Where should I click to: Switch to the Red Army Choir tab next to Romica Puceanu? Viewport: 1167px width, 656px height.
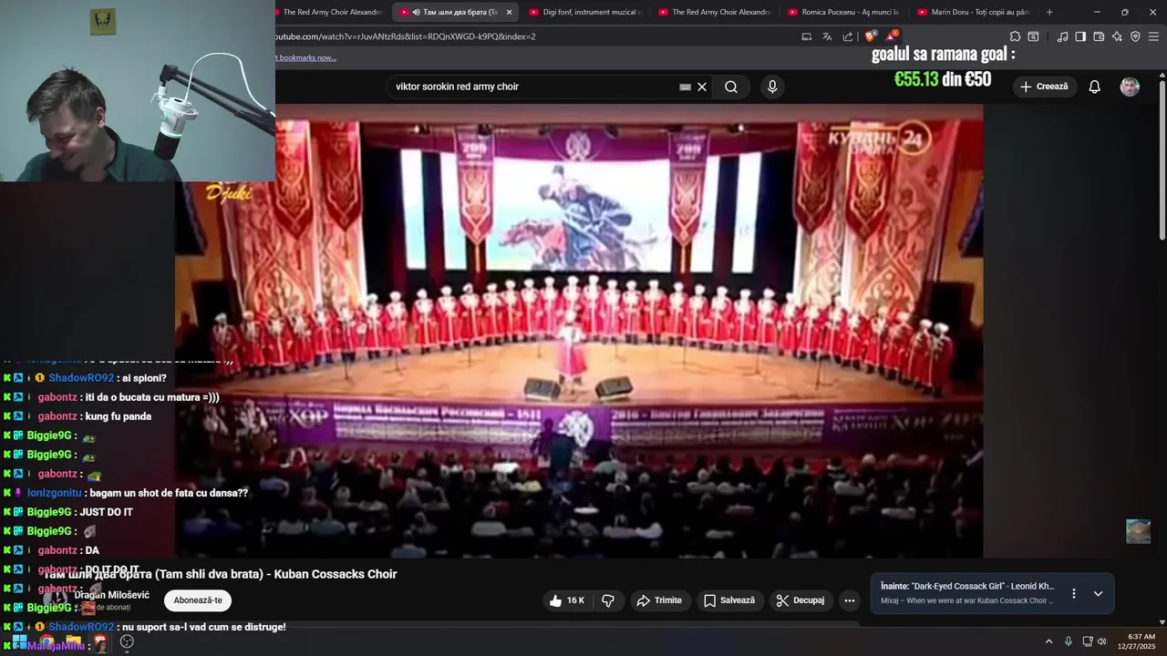(714, 12)
